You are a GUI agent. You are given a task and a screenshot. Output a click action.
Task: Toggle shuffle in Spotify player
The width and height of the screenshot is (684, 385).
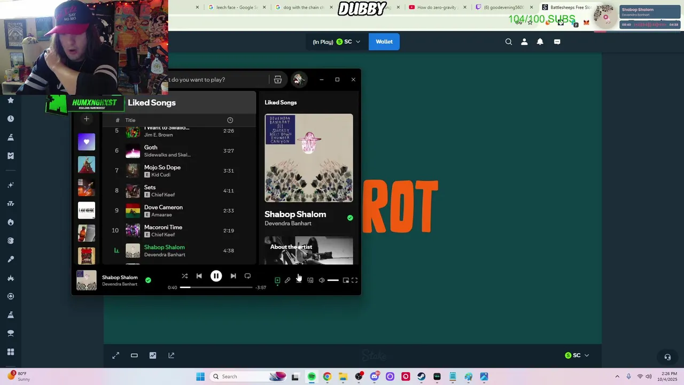184,276
